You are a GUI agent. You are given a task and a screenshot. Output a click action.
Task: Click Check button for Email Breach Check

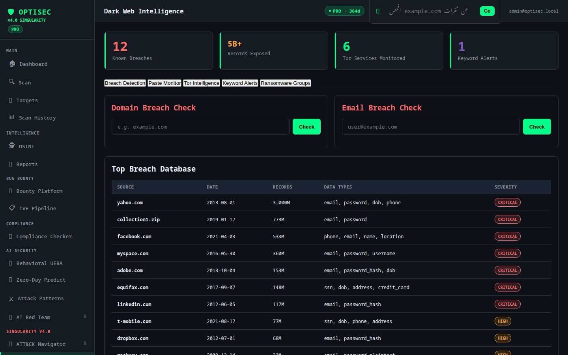click(537, 127)
